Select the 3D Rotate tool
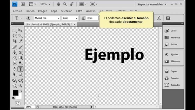Screen dimensions: 195x110 point(15,81)
